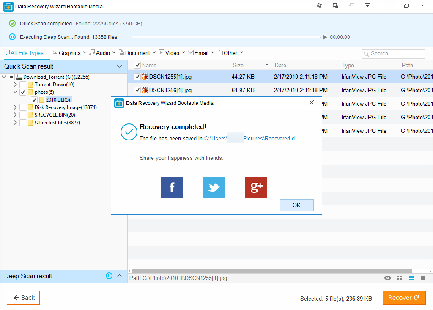Click the Search input field
The width and height of the screenshot is (433, 310).
394,54
